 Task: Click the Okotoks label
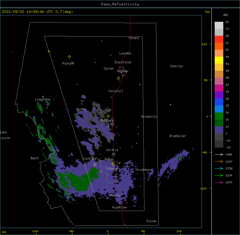[x=115, y=195]
